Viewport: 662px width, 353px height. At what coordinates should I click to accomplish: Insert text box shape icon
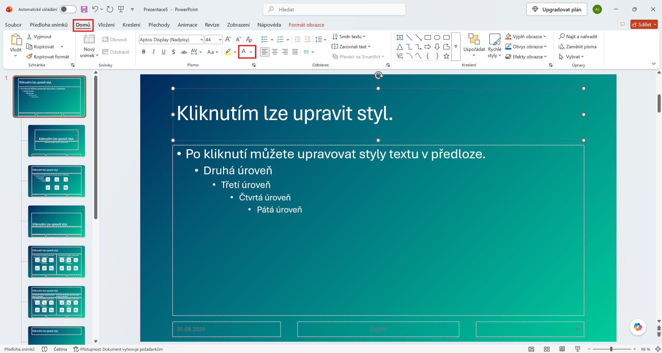click(x=400, y=37)
